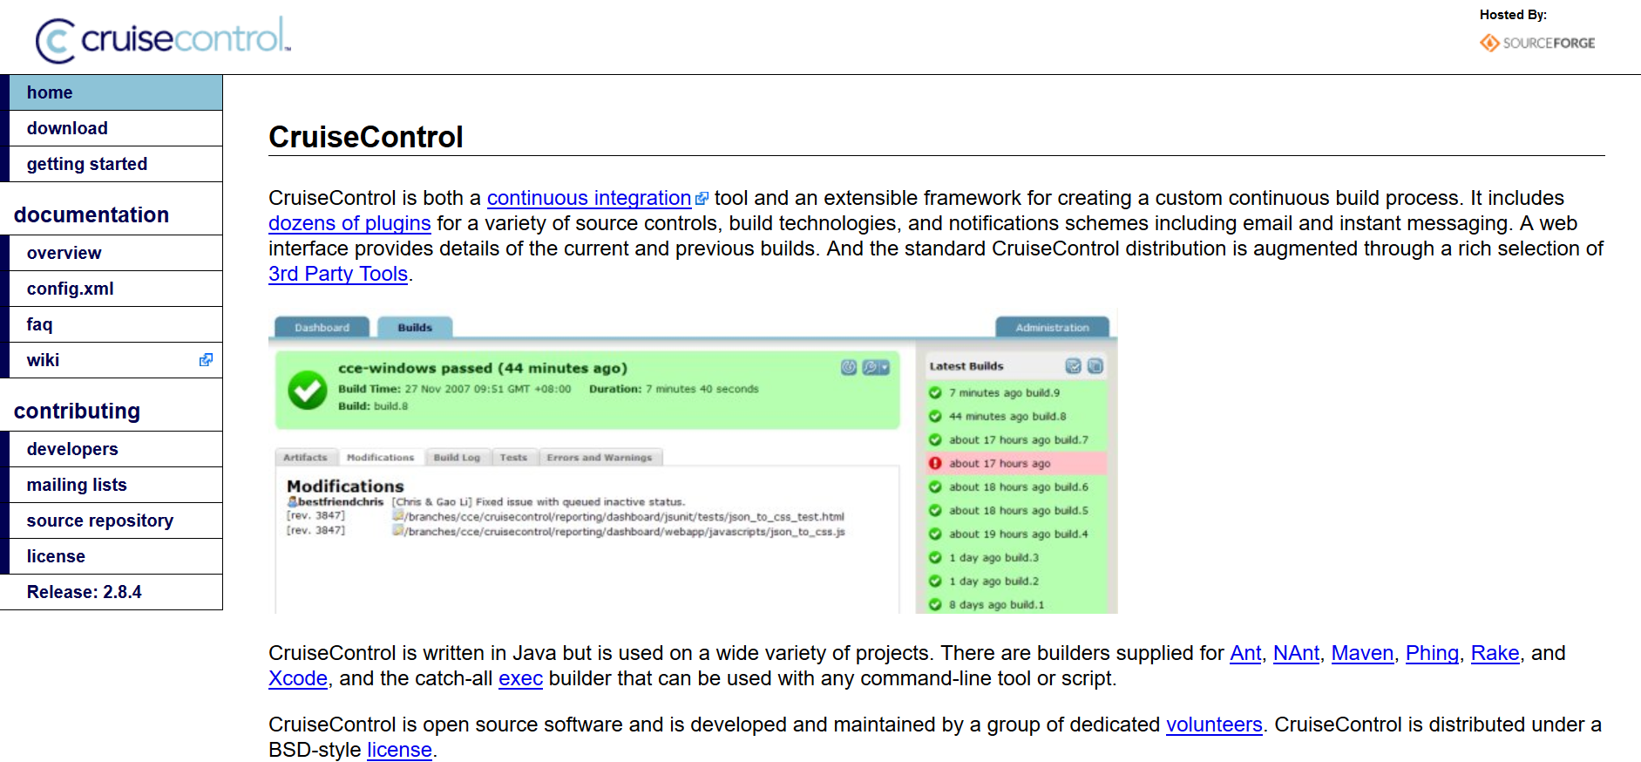
Task: Open the SourceForge hosted-by logo
Action: (1537, 43)
